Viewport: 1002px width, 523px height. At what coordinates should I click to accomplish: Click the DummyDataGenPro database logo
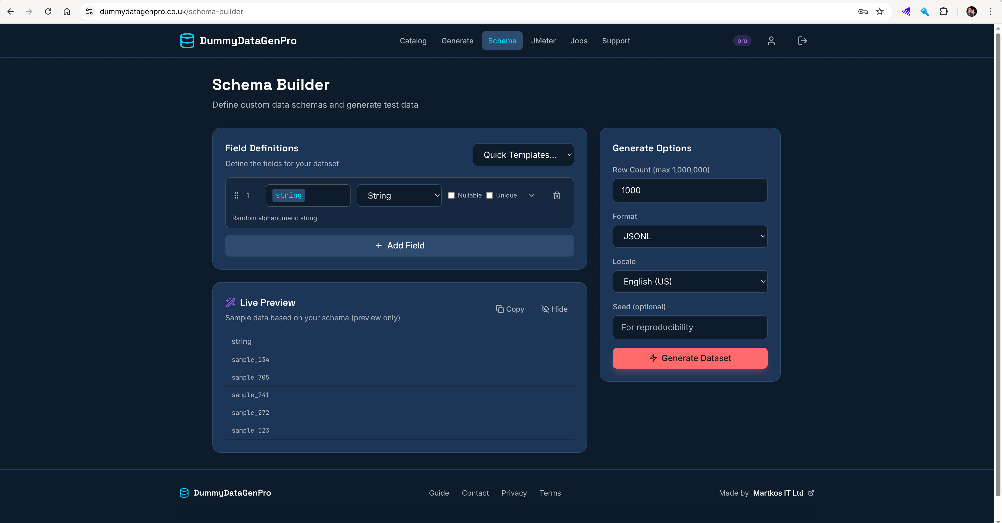click(x=188, y=40)
